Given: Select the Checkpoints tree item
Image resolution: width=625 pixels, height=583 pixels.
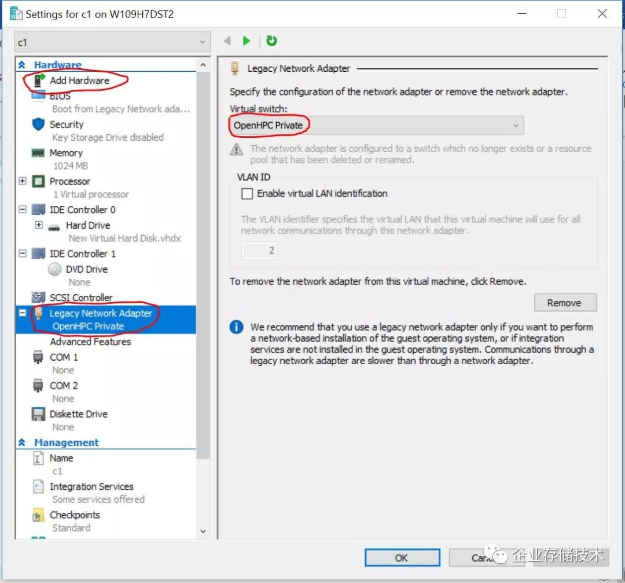Looking at the screenshot, I should (x=75, y=515).
